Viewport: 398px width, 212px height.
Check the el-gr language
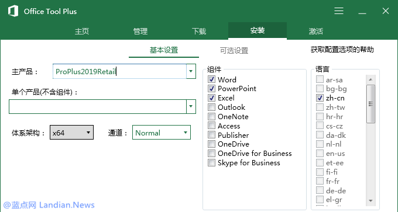click(x=320, y=200)
